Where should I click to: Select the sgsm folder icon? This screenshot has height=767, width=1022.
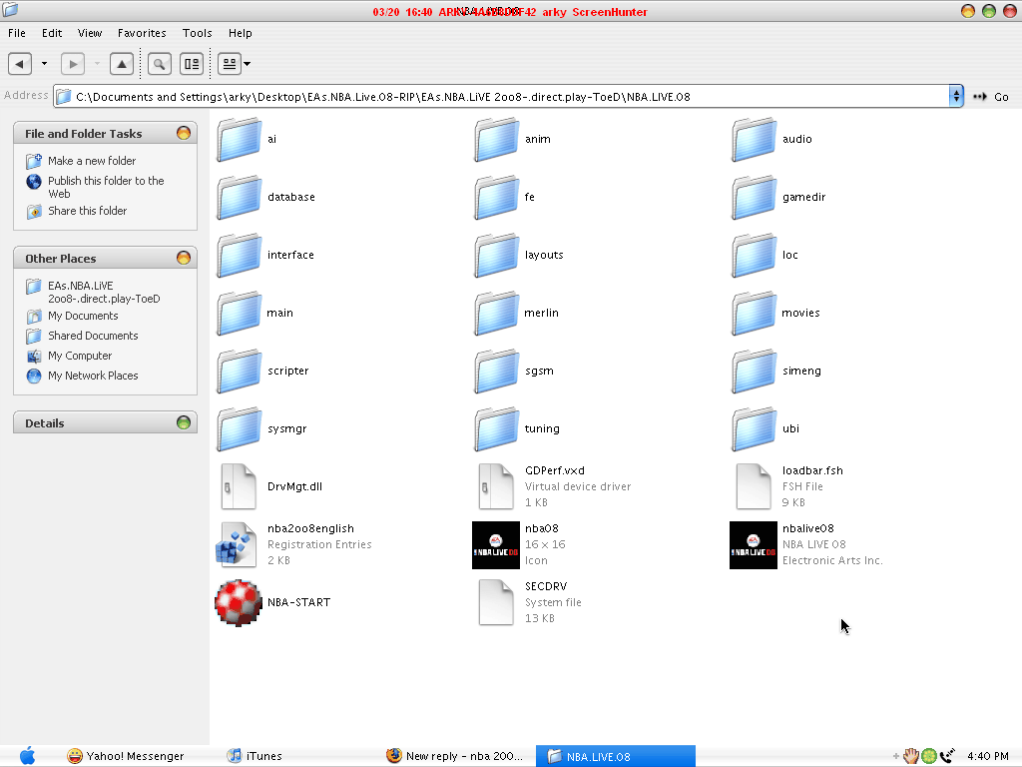point(497,372)
